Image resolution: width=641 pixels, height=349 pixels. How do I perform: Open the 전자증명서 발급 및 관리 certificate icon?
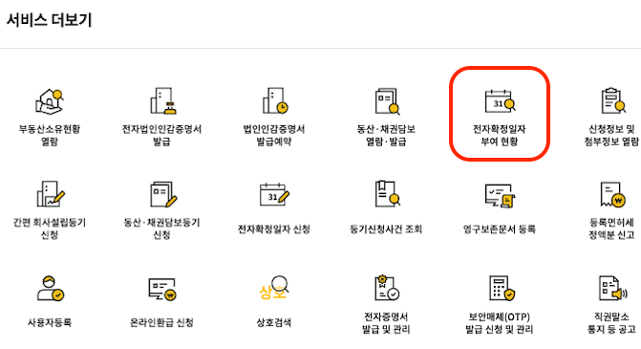[x=387, y=288]
